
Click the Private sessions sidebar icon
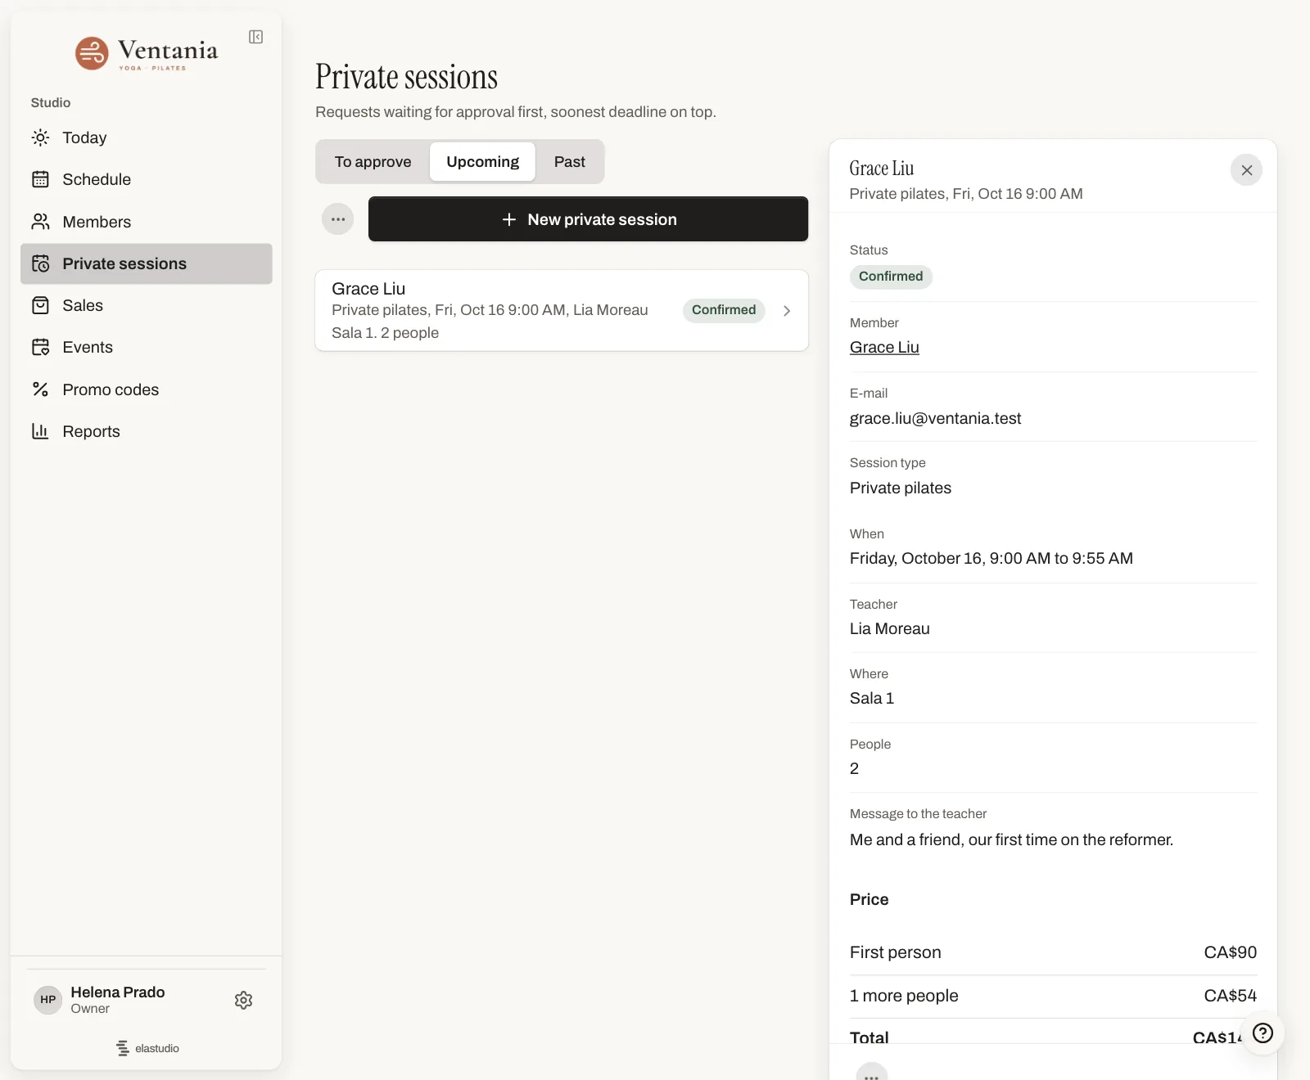coord(40,263)
